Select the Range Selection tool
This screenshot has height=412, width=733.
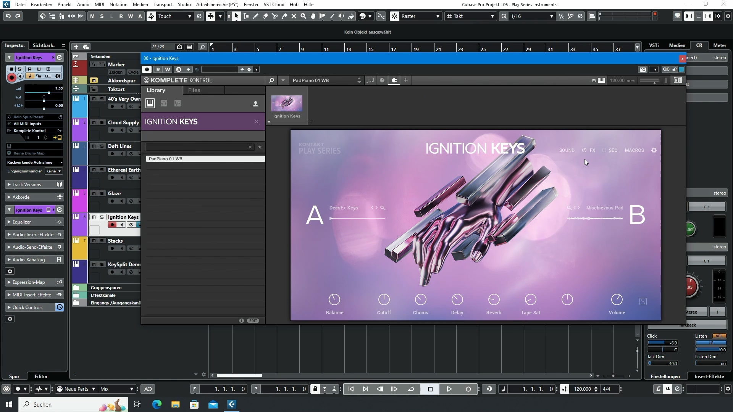(x=246, y=16)
